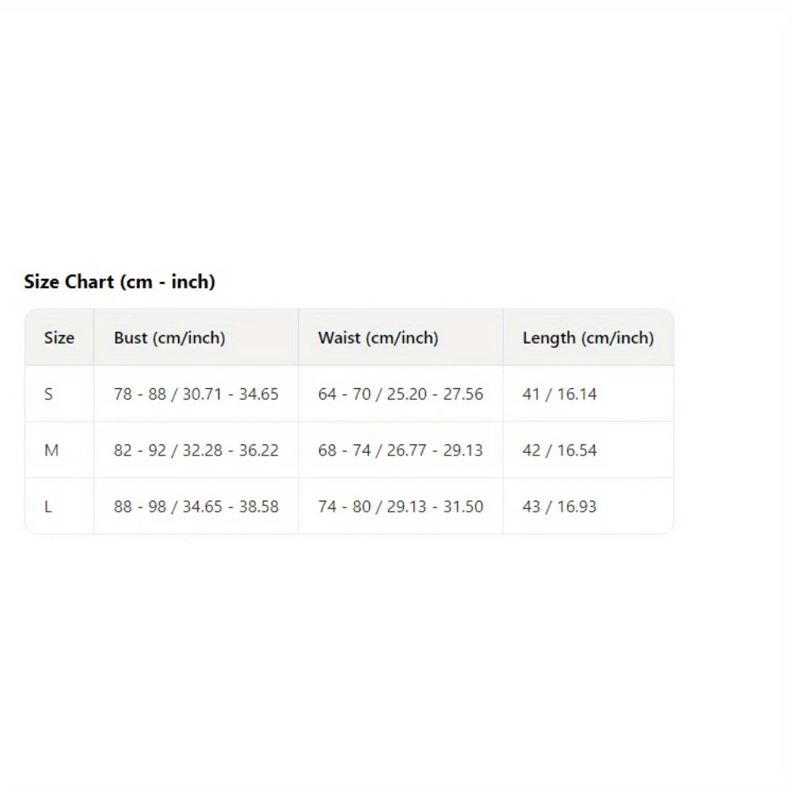Select the 30.71 - 34.65 inch bust value

[x=230, y=394]
